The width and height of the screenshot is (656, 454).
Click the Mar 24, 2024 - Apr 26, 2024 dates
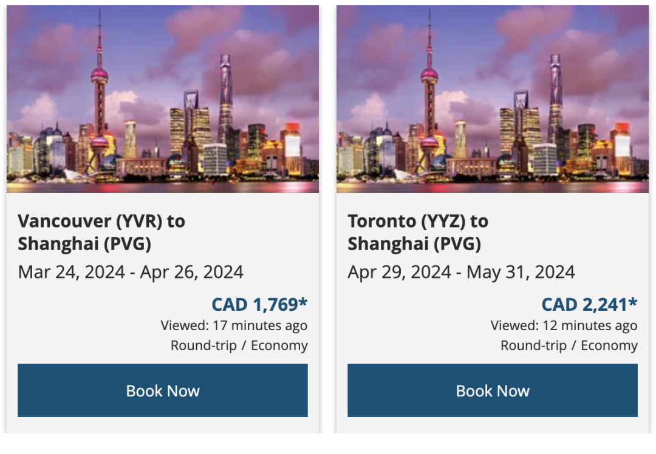point(131,272)
